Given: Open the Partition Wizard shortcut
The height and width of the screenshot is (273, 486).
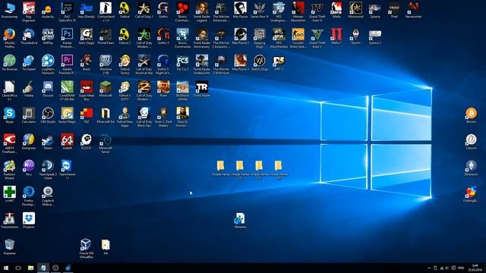Looking at the screenshot, I should point(9,166).
